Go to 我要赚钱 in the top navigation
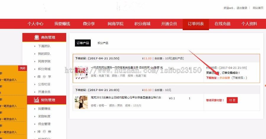 (x=62, y=24)
